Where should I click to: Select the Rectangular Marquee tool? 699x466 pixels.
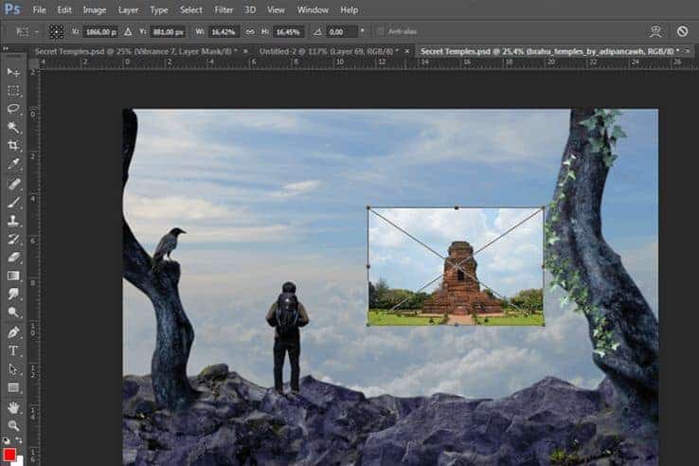(x=13, y=91)
